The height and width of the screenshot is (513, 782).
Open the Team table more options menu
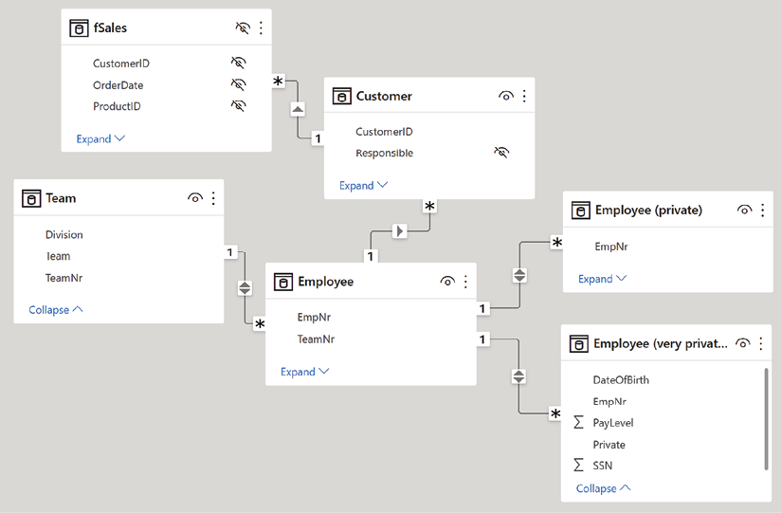pos(213,198)
